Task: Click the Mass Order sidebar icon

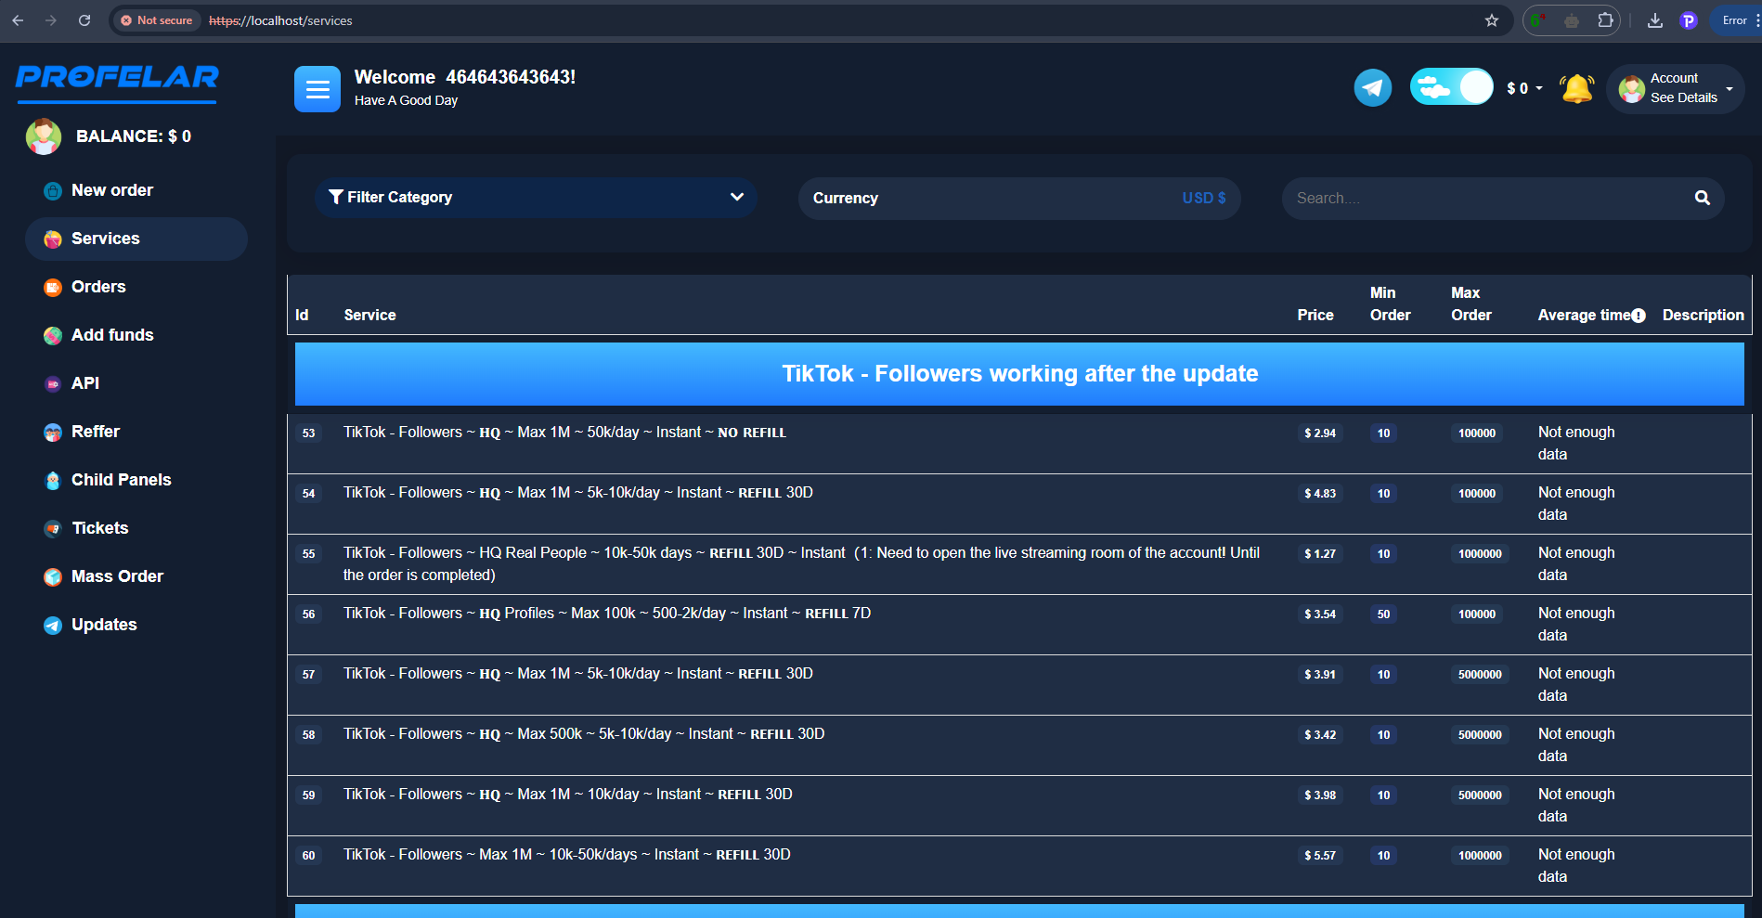Action: tap(53, 577)
